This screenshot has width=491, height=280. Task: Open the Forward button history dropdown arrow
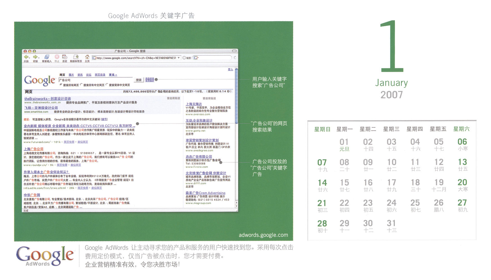click(x=39, y=58)
